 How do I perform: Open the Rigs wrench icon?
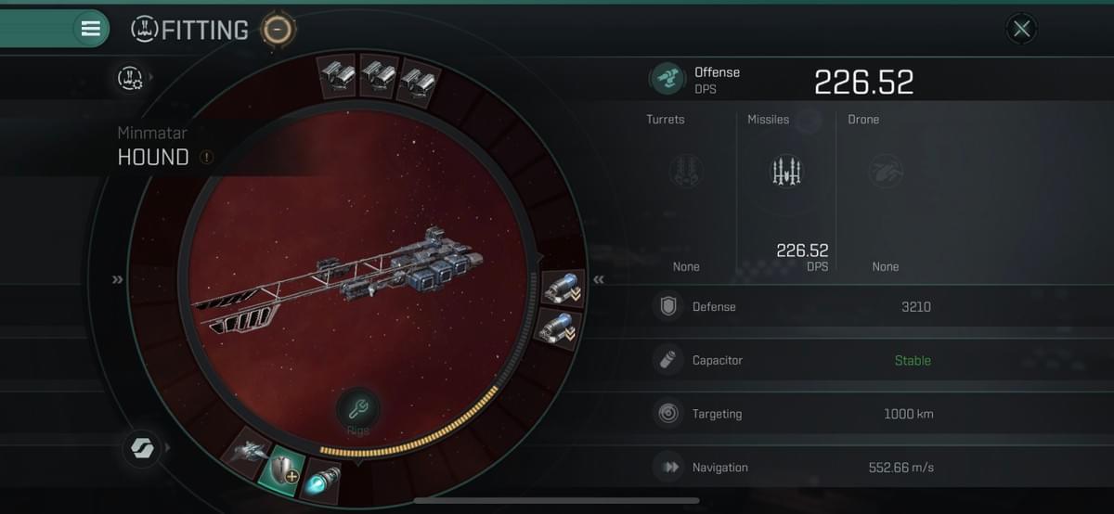pos(357,408)
